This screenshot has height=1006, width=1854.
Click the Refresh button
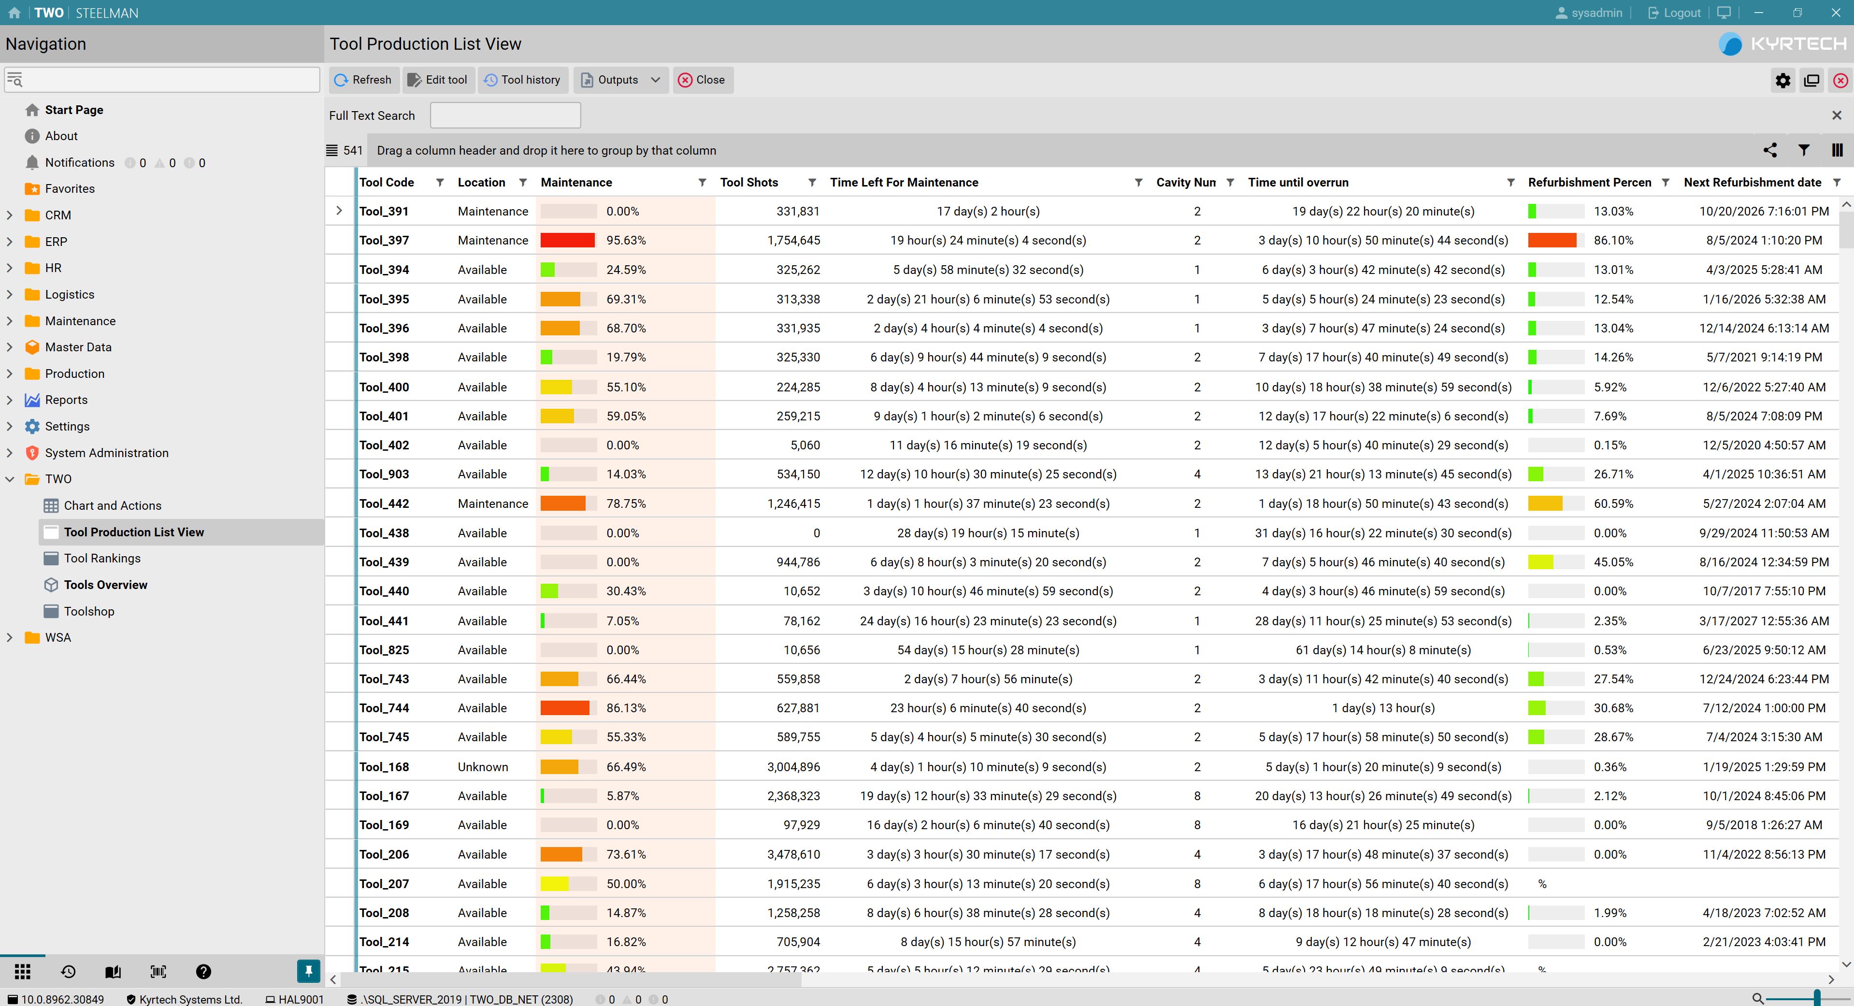[x=363, y=80]
